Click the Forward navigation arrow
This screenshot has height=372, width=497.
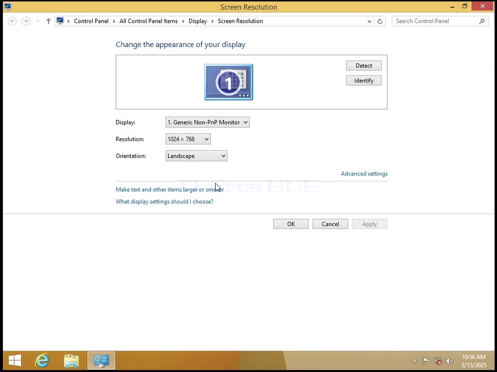[x=26, y=21]
